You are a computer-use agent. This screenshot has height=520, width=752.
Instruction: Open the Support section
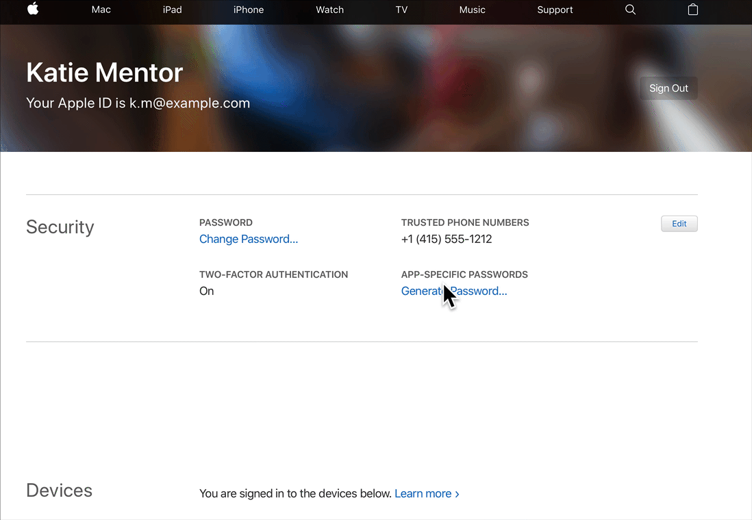[555, 10]
